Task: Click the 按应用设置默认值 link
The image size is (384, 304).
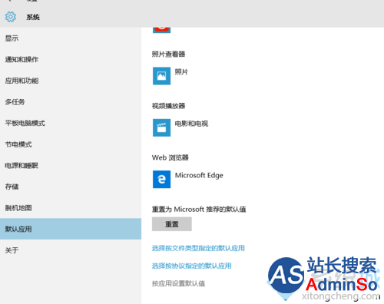Action: tap(178, 283)
